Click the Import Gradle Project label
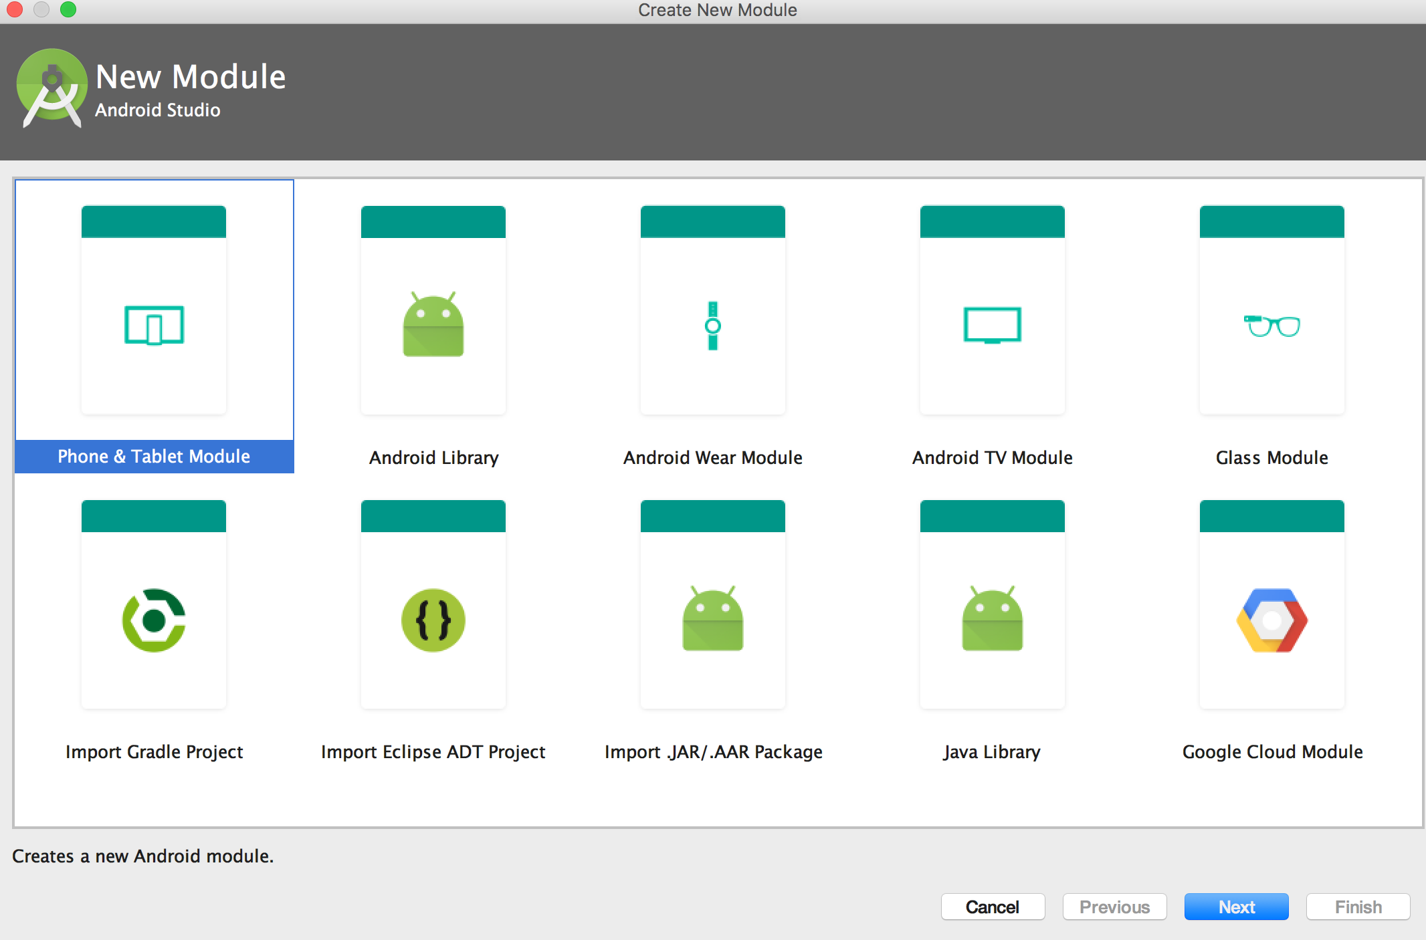The width and height of the screenshot is (1426, 940). [x=154, y=752]
